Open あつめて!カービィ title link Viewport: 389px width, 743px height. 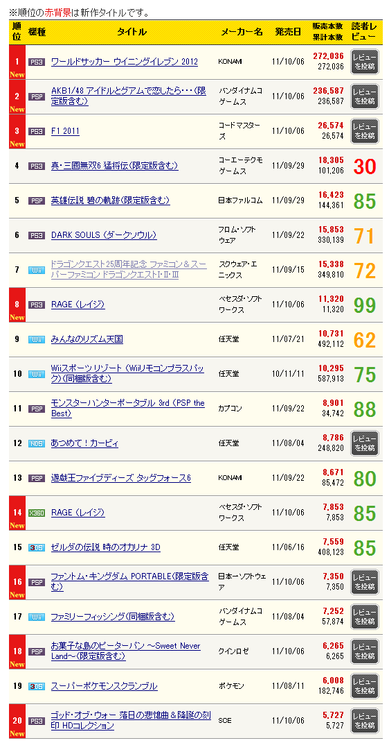click(84, 443)
